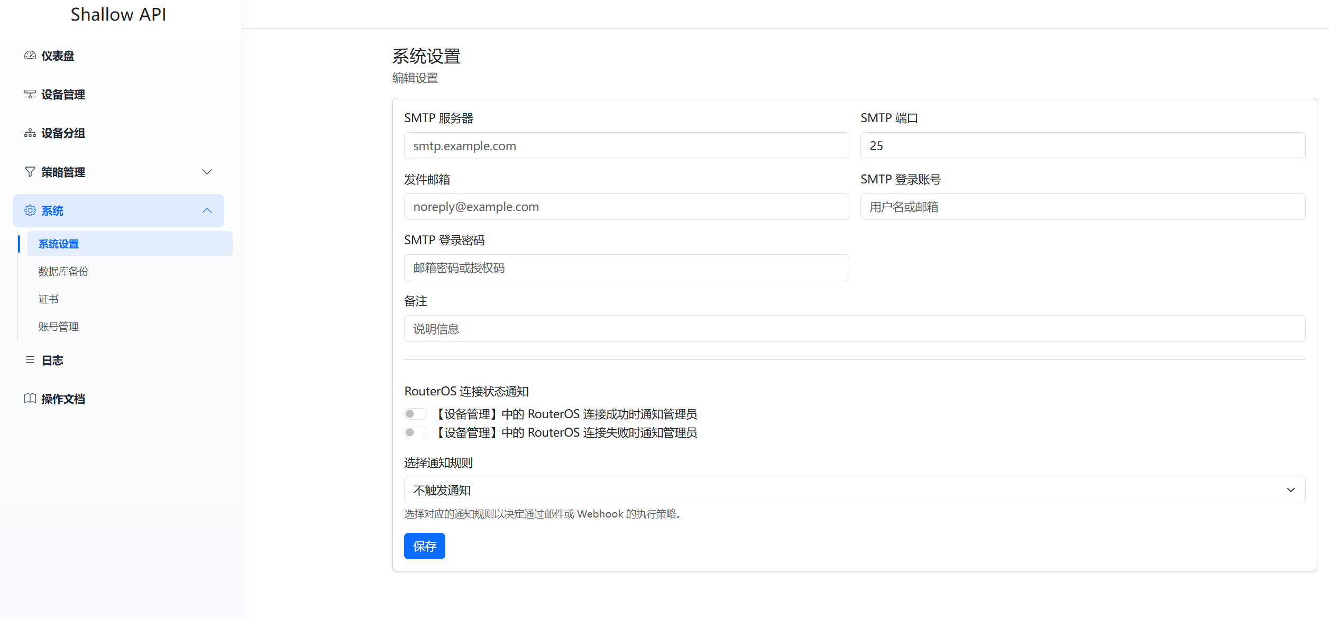Screen dimensions: 1329x619
Task: Expand the 策略管理 chevron
Action: (207, 172)
